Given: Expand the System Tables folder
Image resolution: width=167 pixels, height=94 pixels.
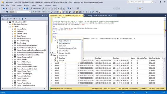Looking at the screenshot, I should [13, 29].
